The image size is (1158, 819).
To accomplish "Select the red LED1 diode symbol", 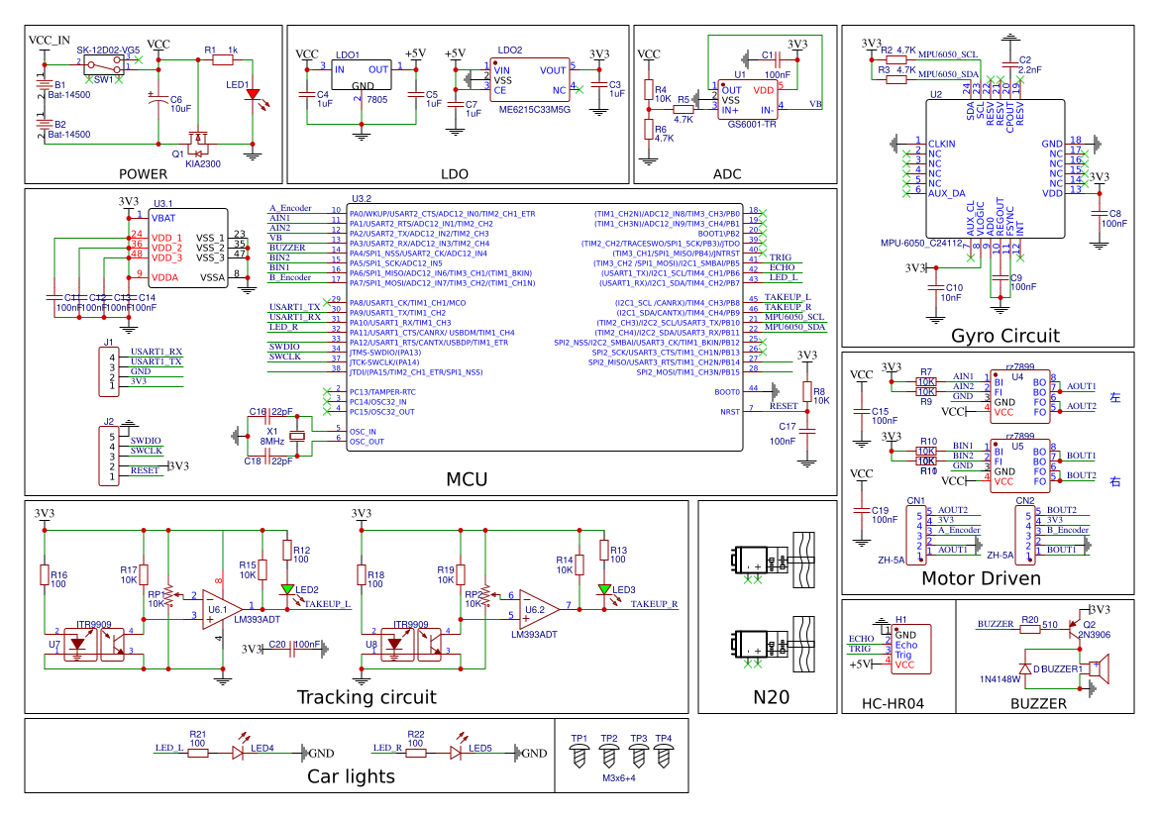I will pos(254,94).
